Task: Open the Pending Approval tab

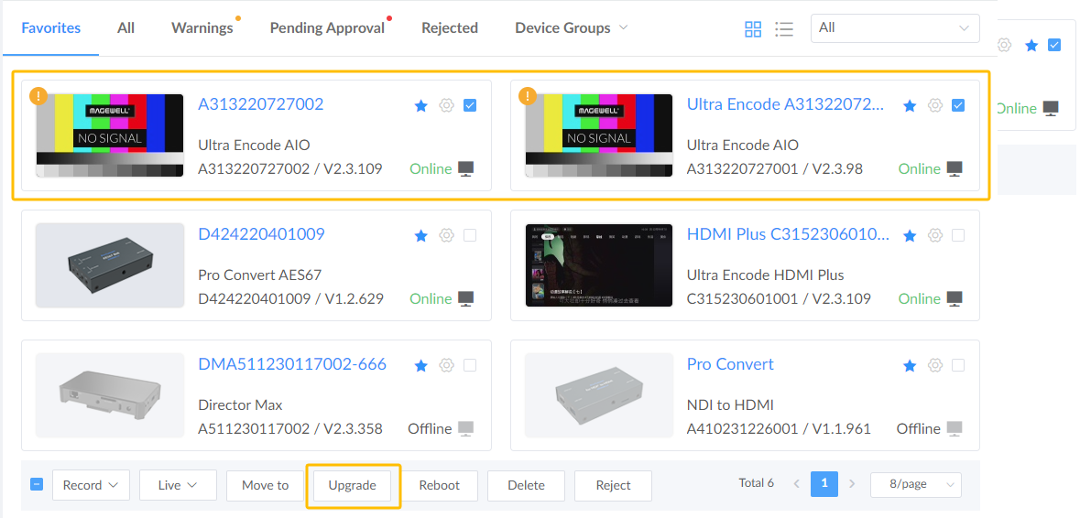Action: (x=327, y=28)
